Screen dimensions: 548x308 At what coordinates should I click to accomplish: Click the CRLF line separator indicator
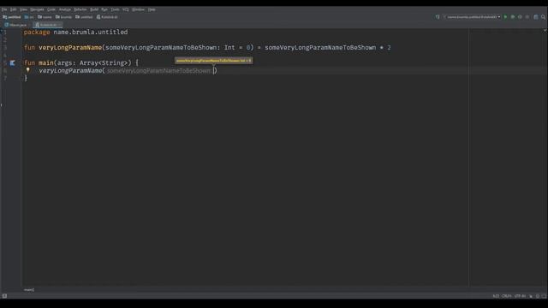pyautogui.click(x=507, y=296)
